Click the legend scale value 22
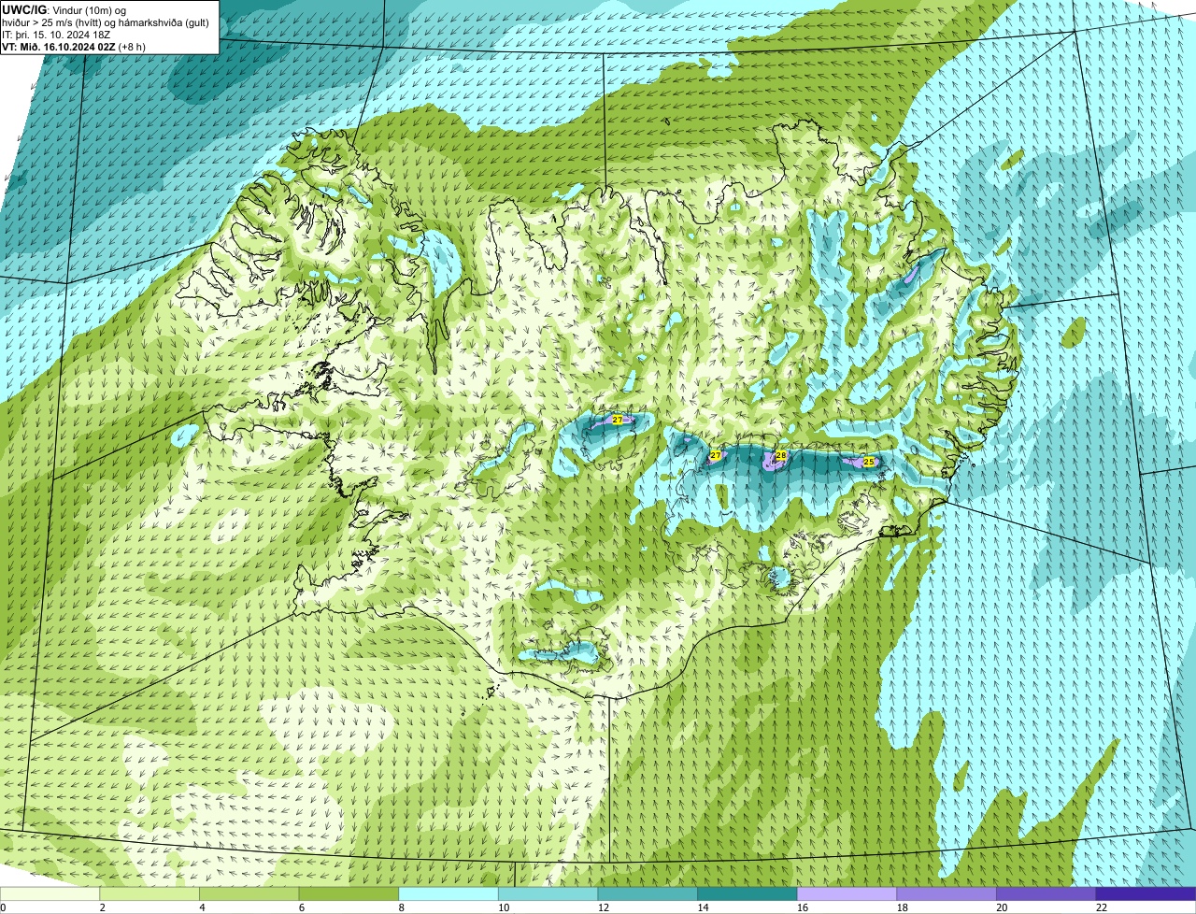 (x=1102, y=907)
